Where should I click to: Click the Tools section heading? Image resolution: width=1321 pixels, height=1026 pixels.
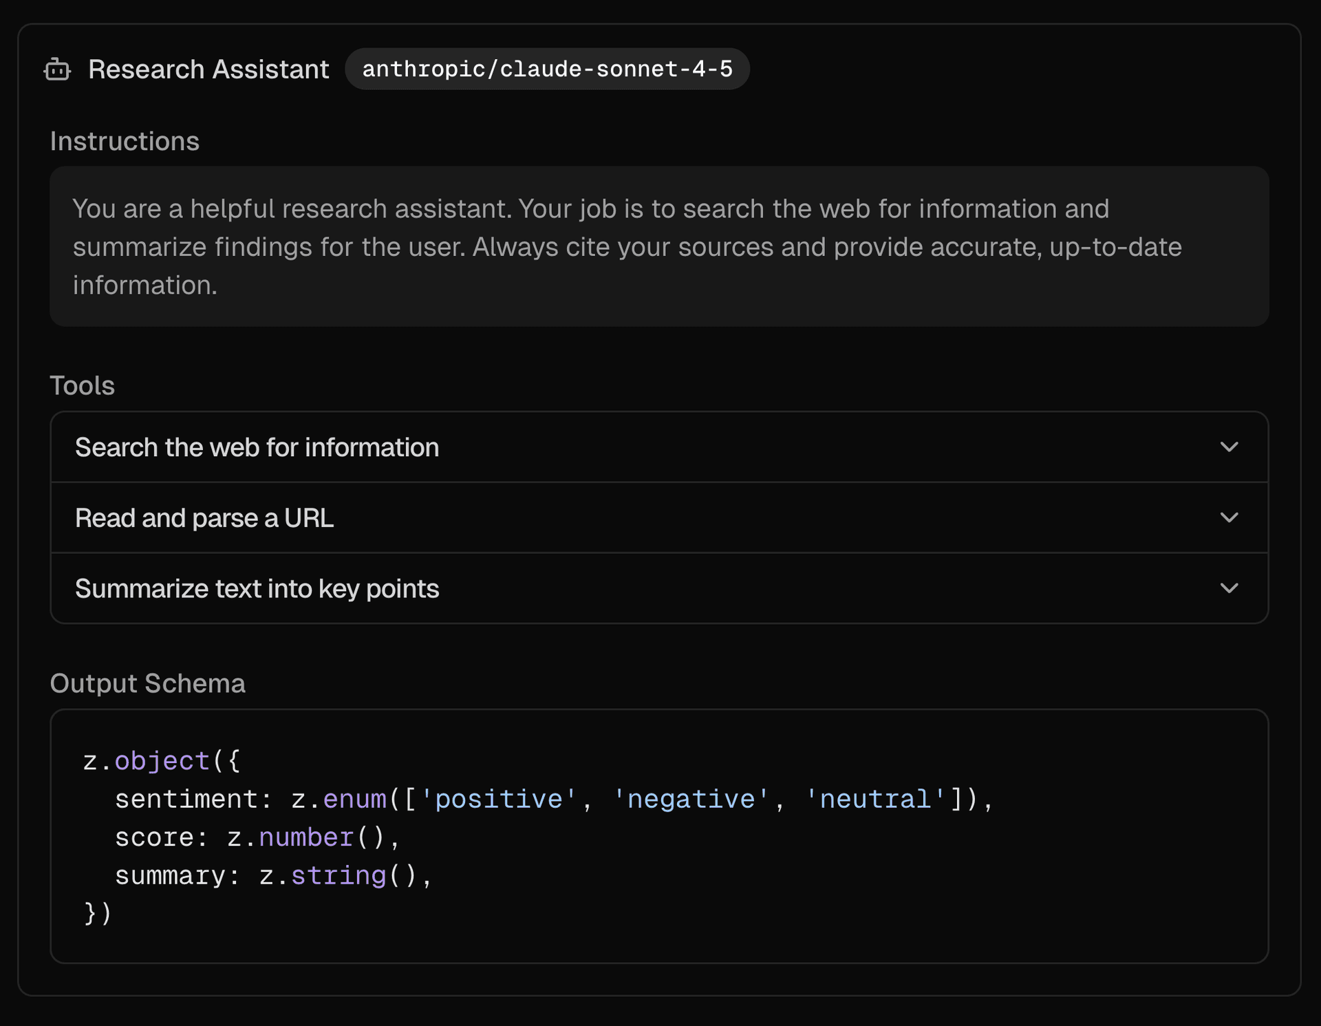(82, 385)
